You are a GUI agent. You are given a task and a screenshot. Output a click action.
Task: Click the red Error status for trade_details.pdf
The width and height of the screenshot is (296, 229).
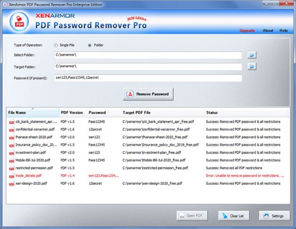click(x=245, y=176)
